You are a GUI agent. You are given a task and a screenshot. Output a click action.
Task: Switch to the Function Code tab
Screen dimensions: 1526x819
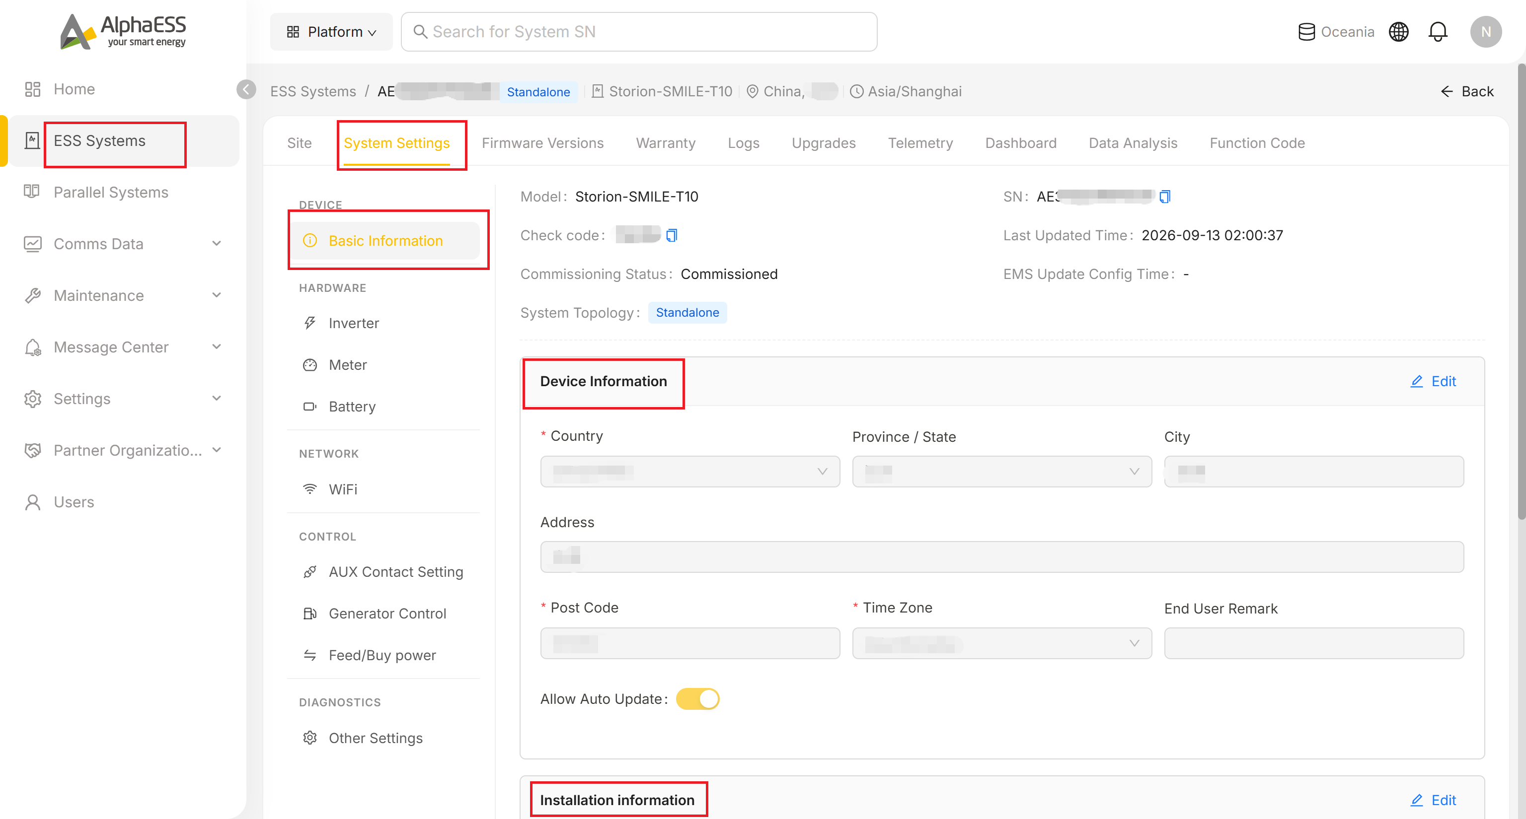pos(1257,143)
